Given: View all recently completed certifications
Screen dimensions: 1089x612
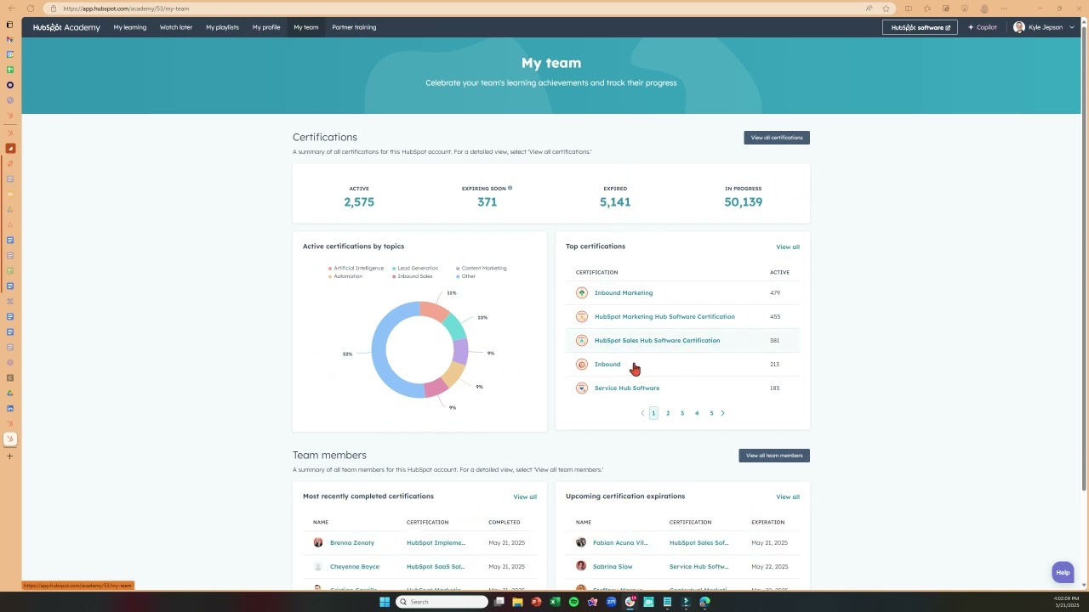Looking at the screenshot, I should tap(525, 497).
